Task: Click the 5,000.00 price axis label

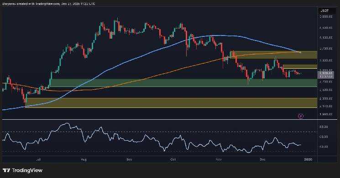Action: [x=326, y=17]
